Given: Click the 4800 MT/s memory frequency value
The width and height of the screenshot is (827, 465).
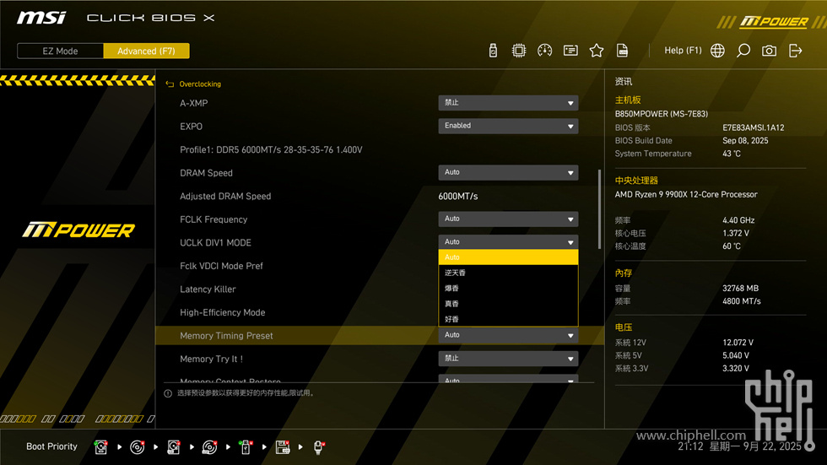Looking at the screenshot, I should 742,301.
